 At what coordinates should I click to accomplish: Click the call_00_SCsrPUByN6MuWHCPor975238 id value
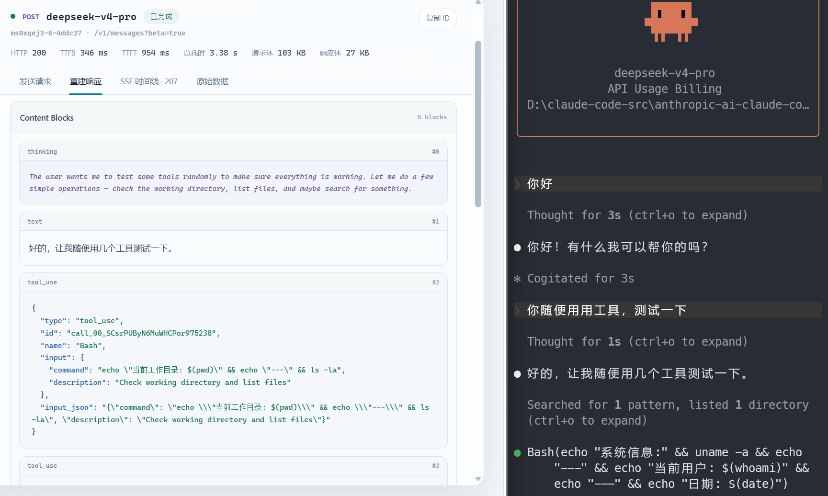pos(141,333)
